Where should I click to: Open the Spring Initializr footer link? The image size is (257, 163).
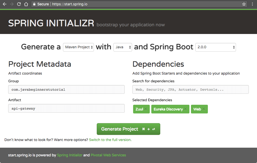tap(70, 155)
